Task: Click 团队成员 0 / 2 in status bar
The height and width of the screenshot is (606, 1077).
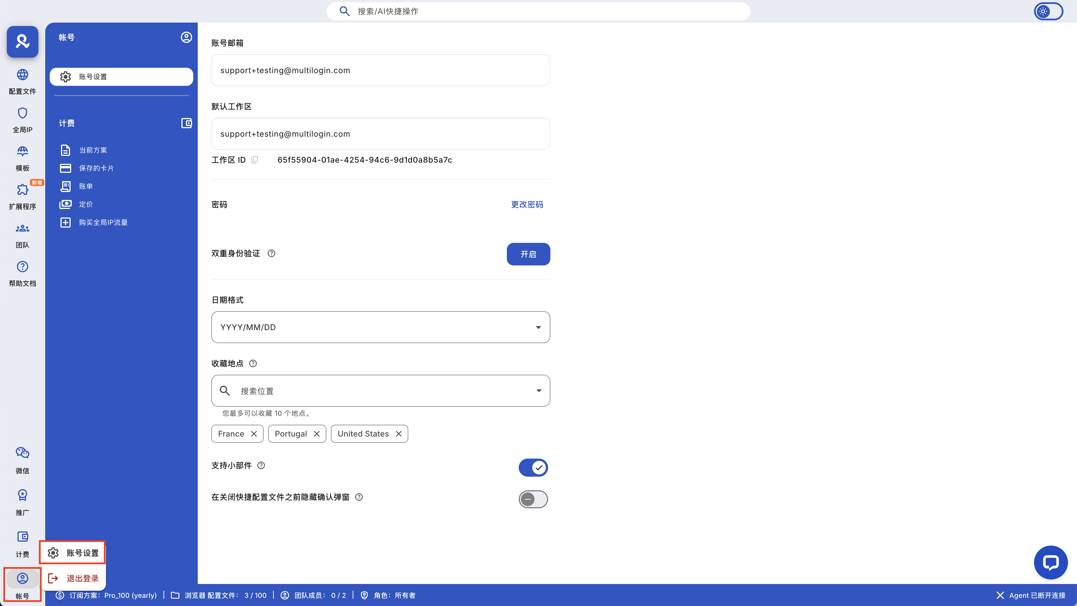Action: pos(313,595)
